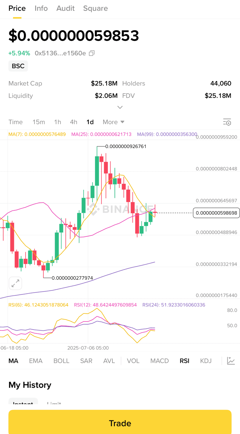Switch to the Price tab

tap(17, 8)
